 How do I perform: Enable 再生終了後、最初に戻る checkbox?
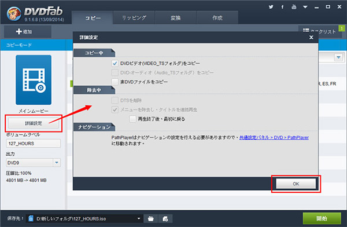(132, 119)
